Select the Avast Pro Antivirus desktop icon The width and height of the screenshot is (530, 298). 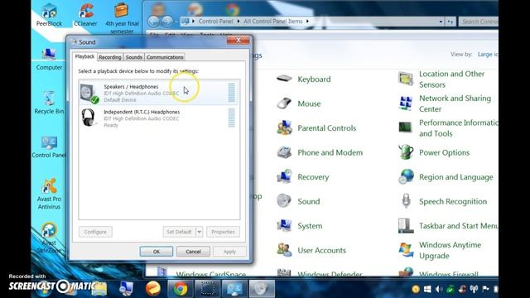click(49, 193)
